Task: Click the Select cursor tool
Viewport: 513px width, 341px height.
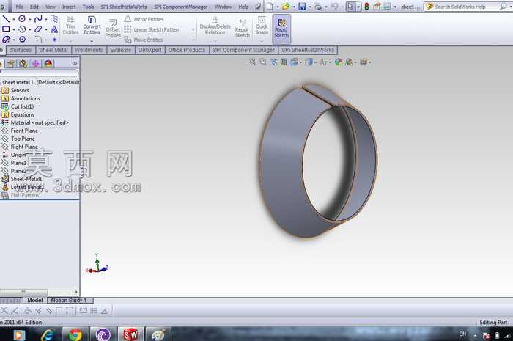Action: click(x=350, y=6)
